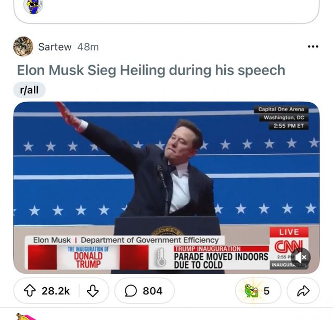Click the Sartew username
This screenshot has height=320, width=333.
pos(55,47)
